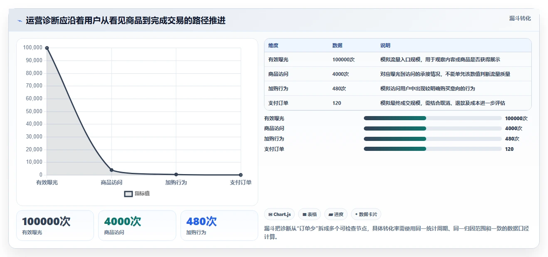
Task: Click the blue 480次 加购行为 data card
Action: click(220, 225)
